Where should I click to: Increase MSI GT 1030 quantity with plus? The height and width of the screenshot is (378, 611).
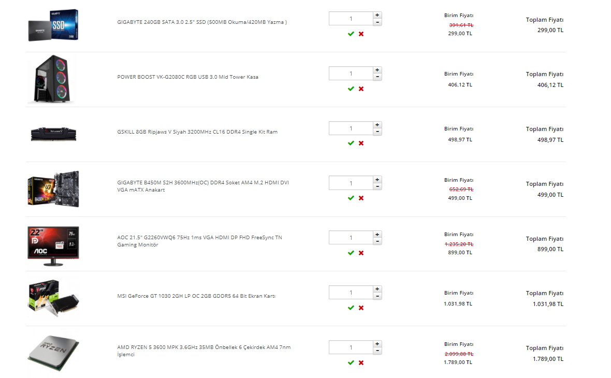click(x=377, y=289)
